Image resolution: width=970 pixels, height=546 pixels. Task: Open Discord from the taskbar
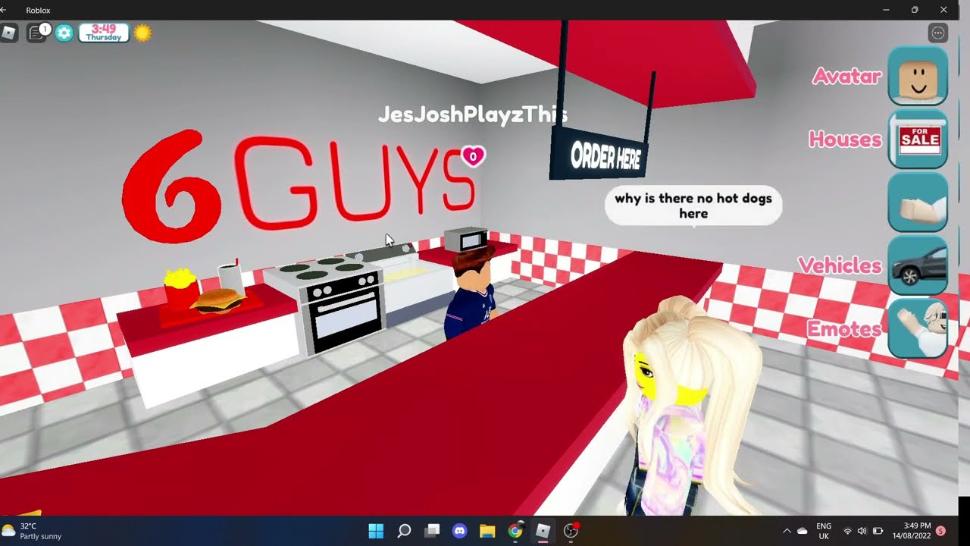(x=459, y=531)
